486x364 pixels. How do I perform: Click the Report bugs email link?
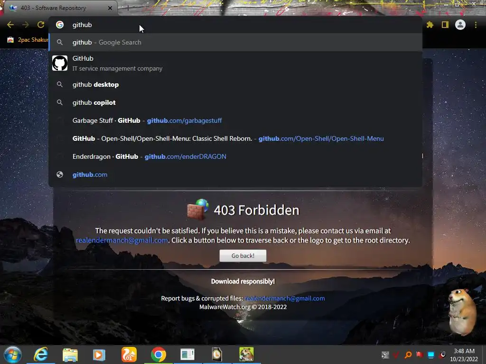pyautogui.click(x=285, y=299)
